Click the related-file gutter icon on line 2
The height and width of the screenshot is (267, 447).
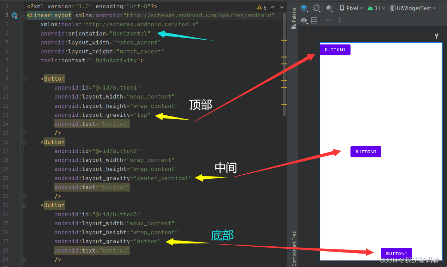14,16
